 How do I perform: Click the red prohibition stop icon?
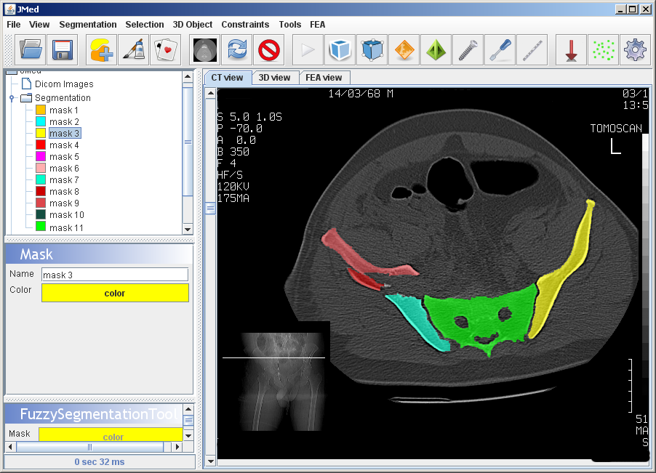pyautogui.click(x=268, y=50)
